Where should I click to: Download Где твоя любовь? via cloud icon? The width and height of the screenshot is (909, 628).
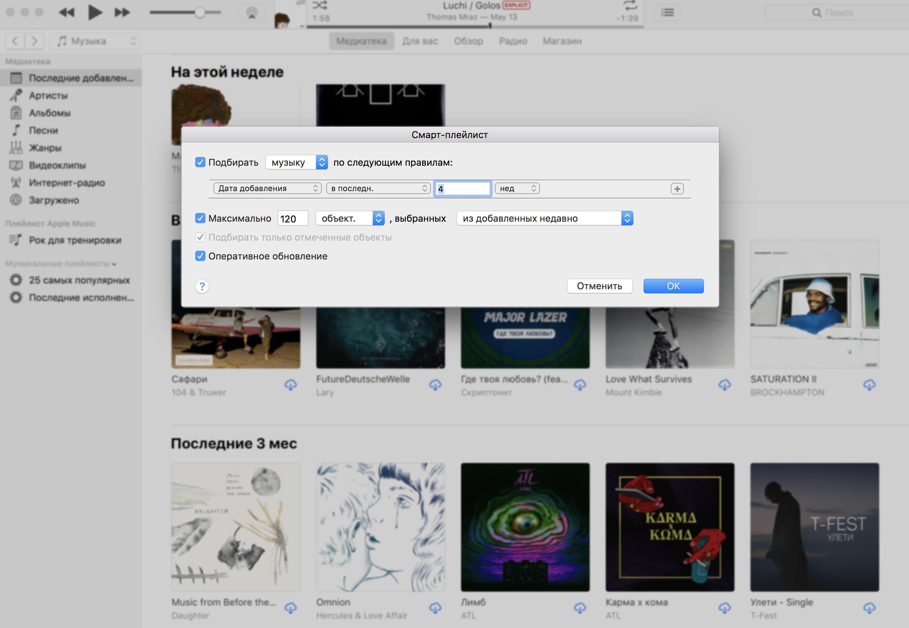[580, 385]
